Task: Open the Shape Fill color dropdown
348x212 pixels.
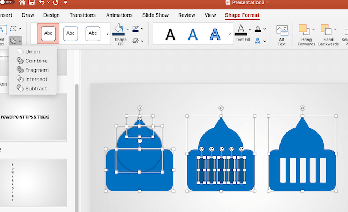Action: click(x=127, y=29)
